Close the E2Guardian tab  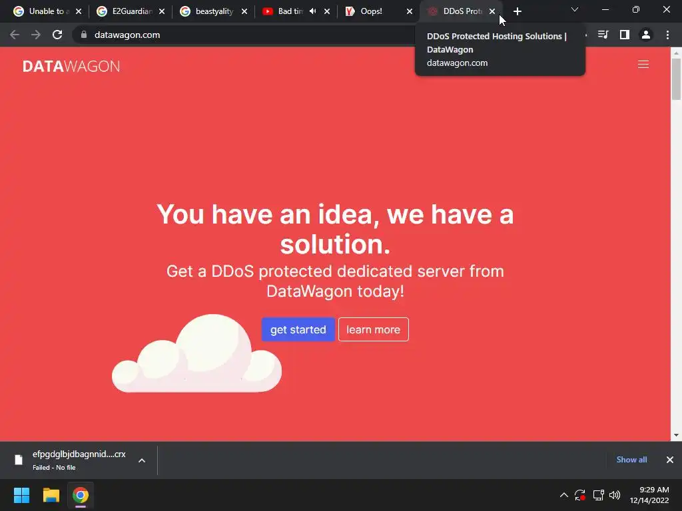(x=162, y=12)
